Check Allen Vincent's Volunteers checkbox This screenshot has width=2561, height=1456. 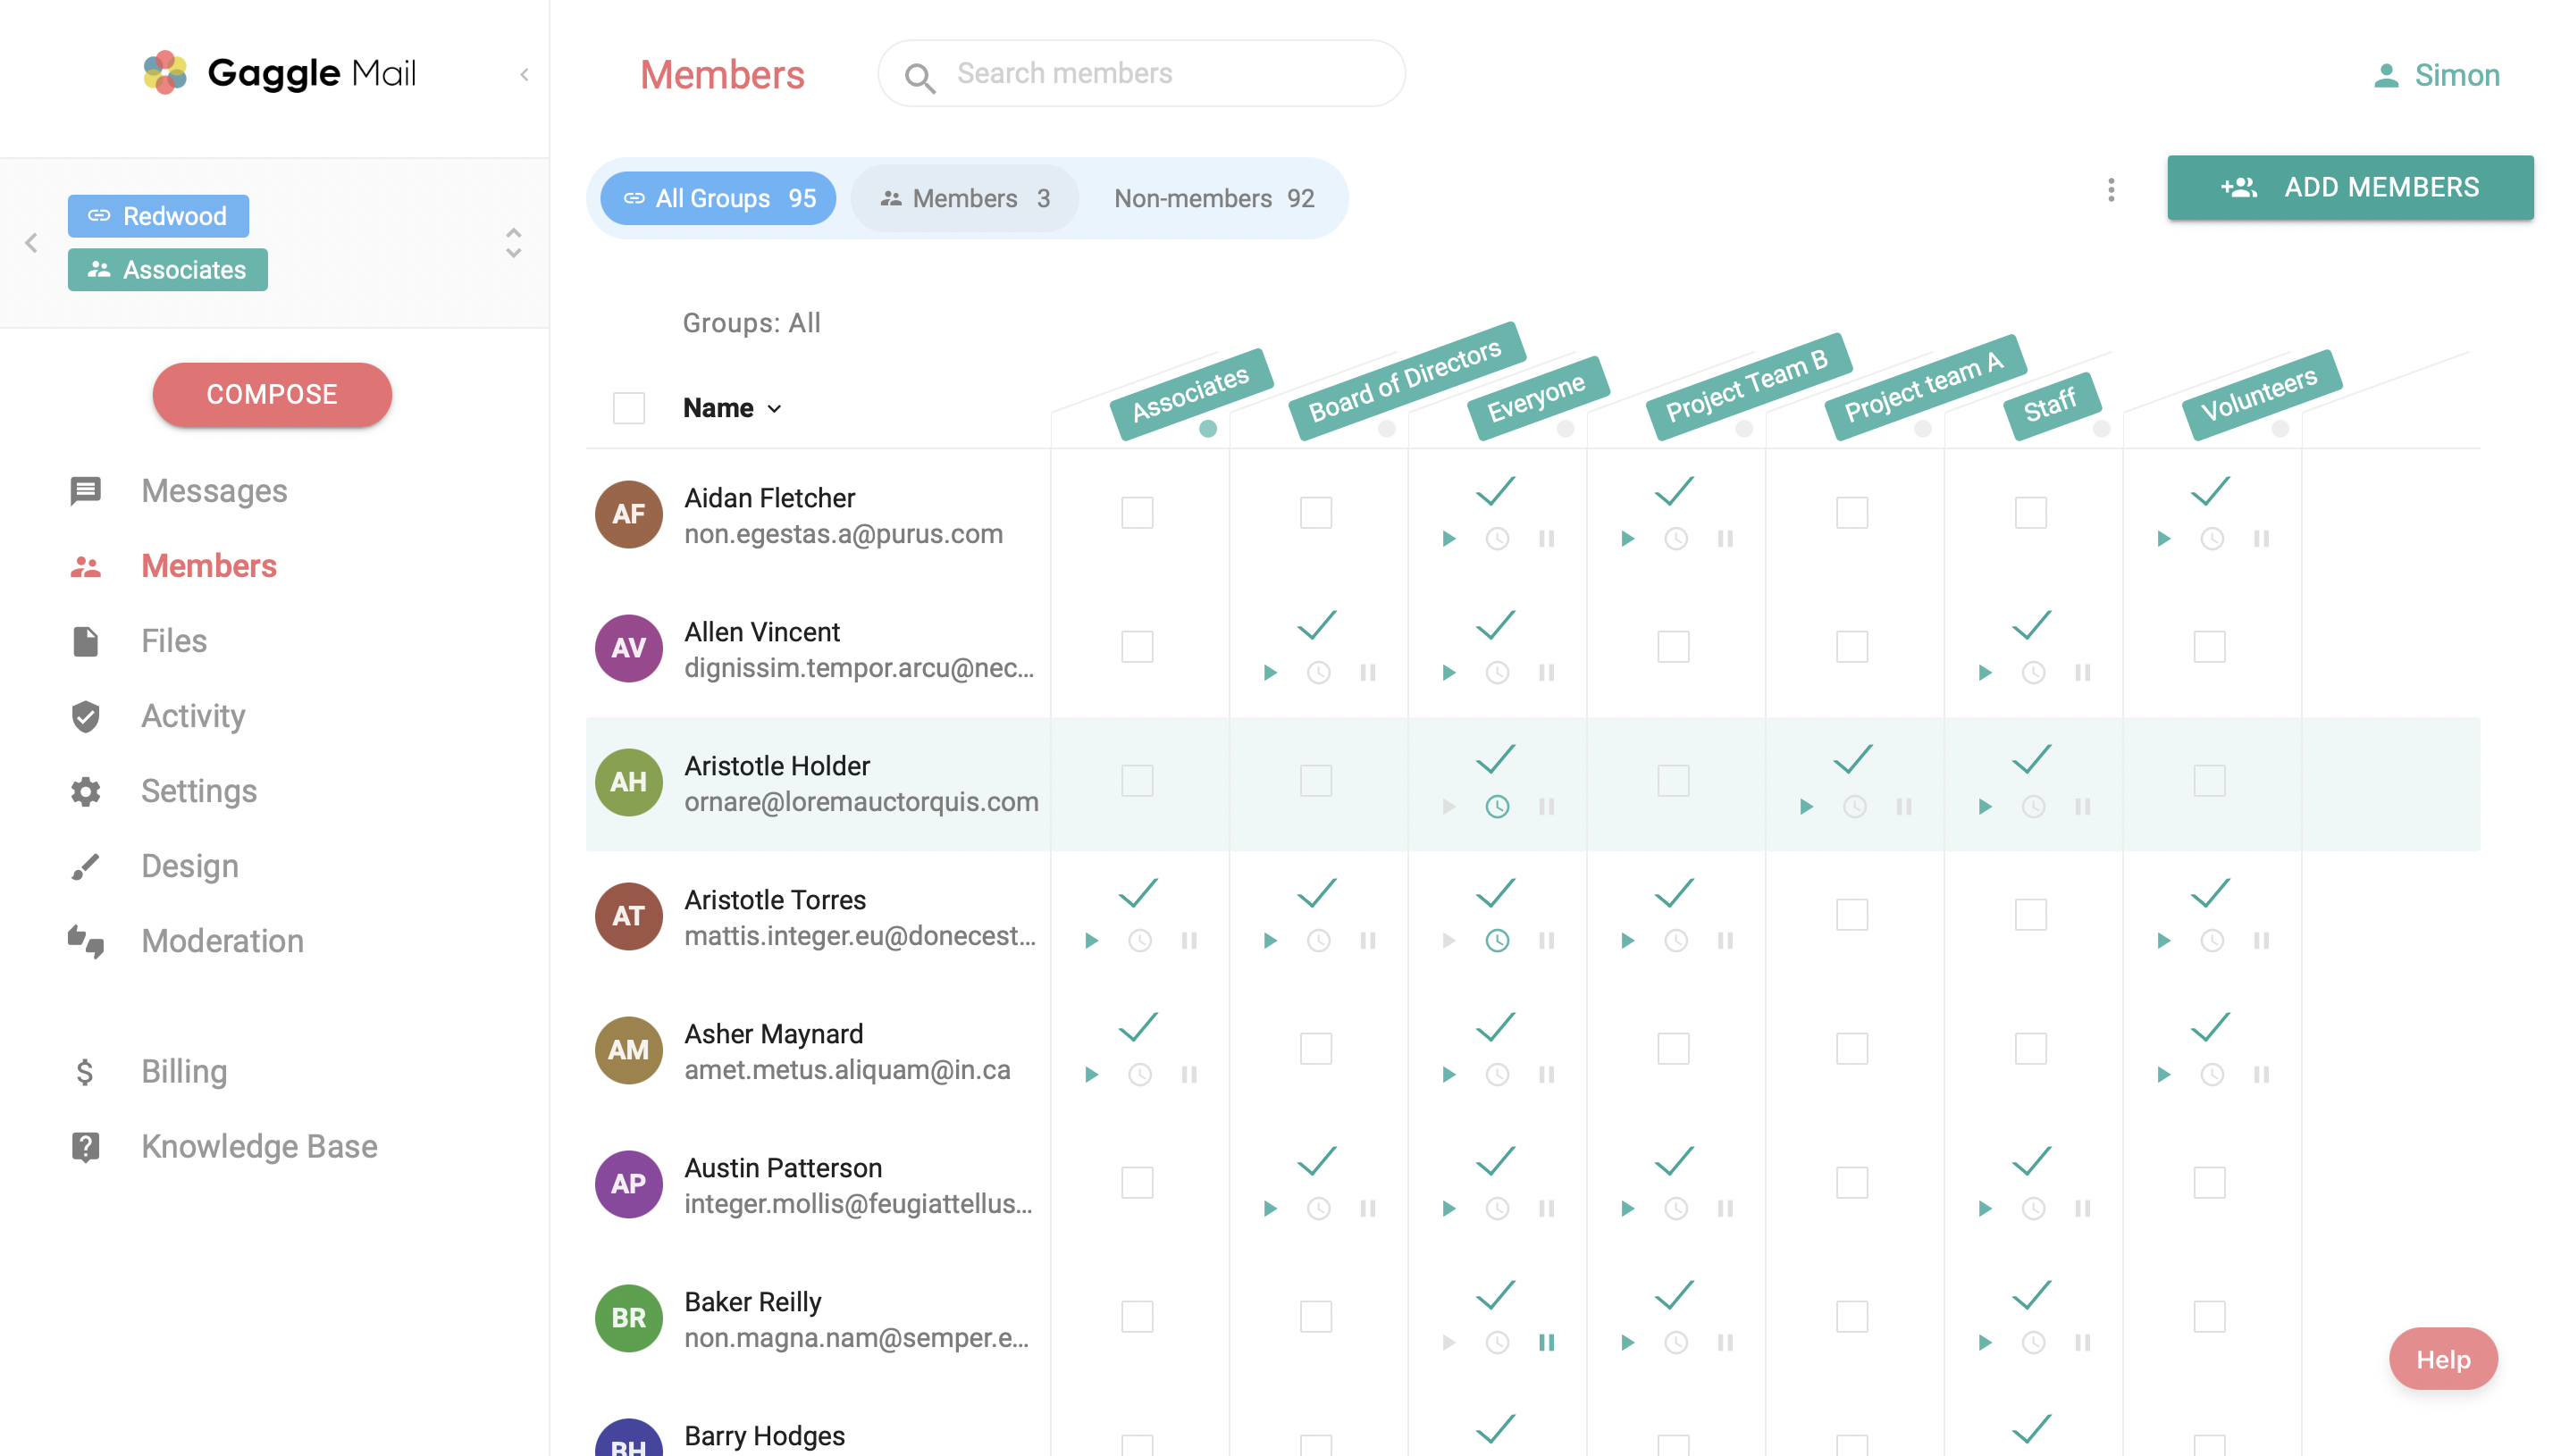(x=2209, y=647)
